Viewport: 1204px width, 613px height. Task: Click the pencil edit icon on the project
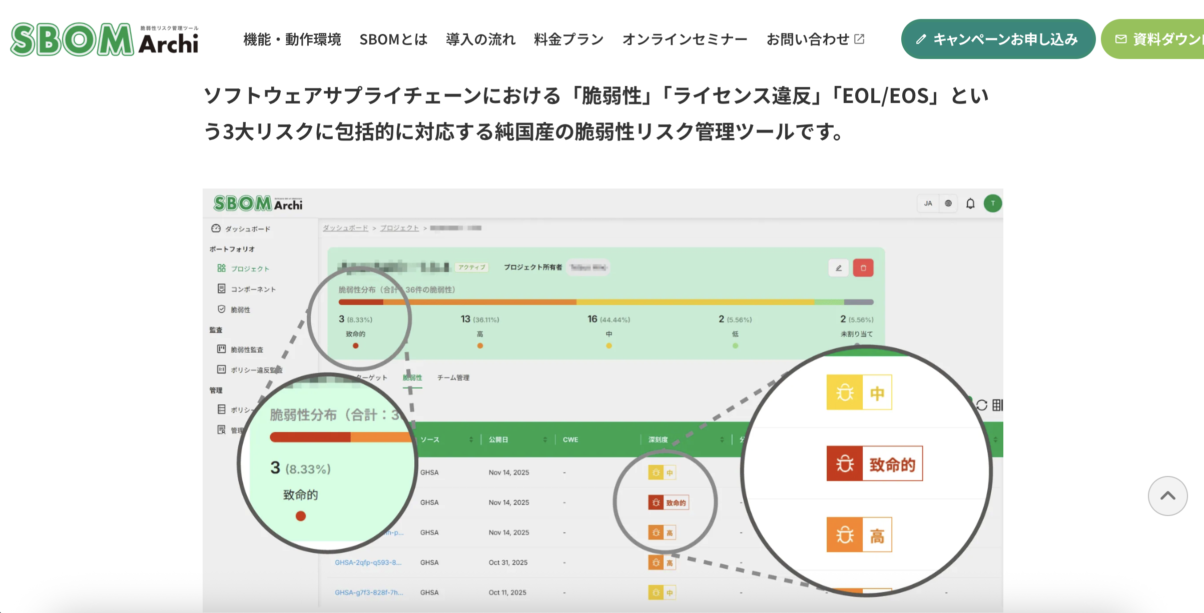point(839,267)
